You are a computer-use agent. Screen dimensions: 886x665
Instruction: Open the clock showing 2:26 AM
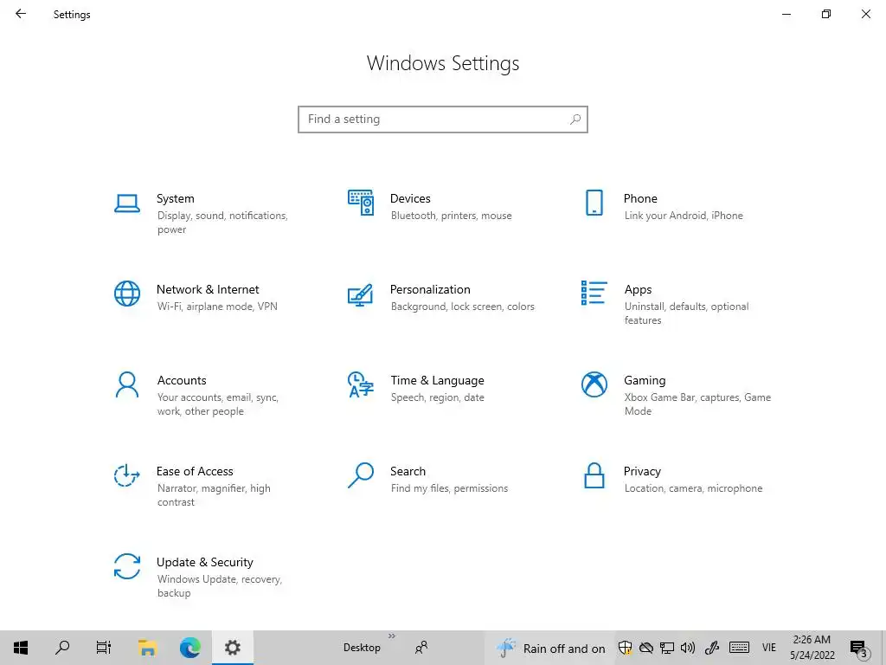(812, 648)
